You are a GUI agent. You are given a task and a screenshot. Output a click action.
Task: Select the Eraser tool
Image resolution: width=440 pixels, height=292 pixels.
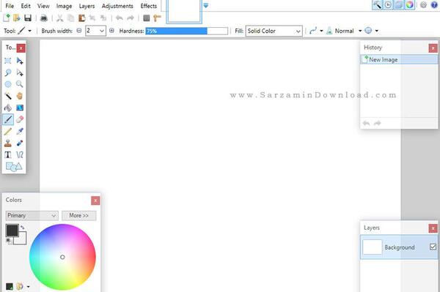tap(20, 119)
